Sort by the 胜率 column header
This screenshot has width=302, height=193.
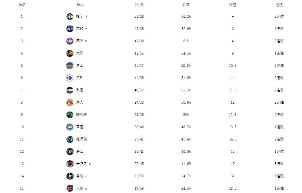pyautogui.click(x=186, y=5)
